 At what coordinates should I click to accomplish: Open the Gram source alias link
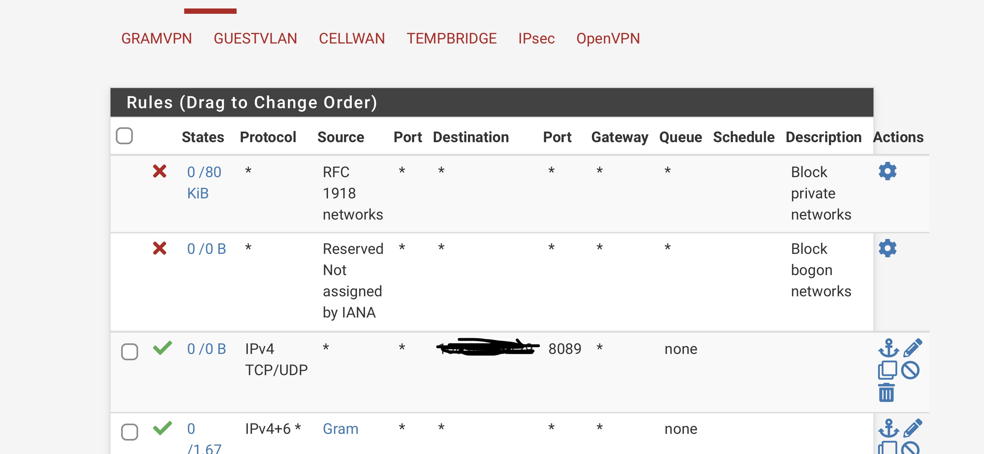coord(340,429)
